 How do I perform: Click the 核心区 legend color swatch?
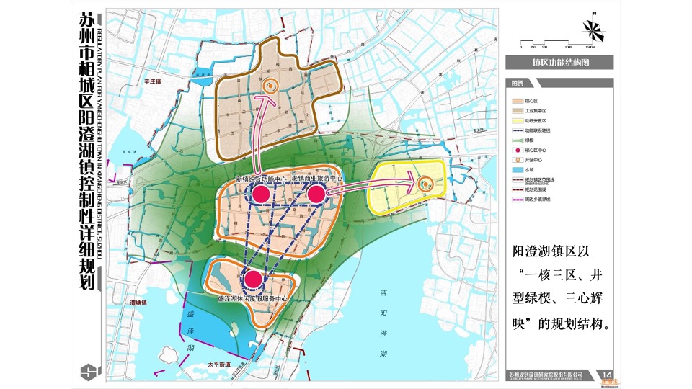[x=517, y=102]
